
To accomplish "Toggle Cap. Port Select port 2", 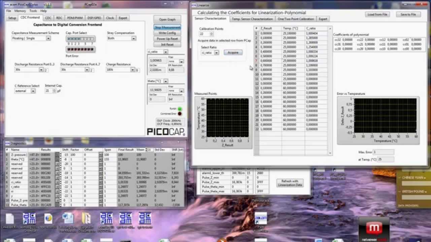I will click(x=75, y=39).
